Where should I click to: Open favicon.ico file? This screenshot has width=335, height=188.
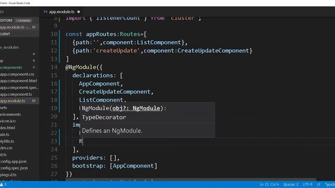(8, 121)
